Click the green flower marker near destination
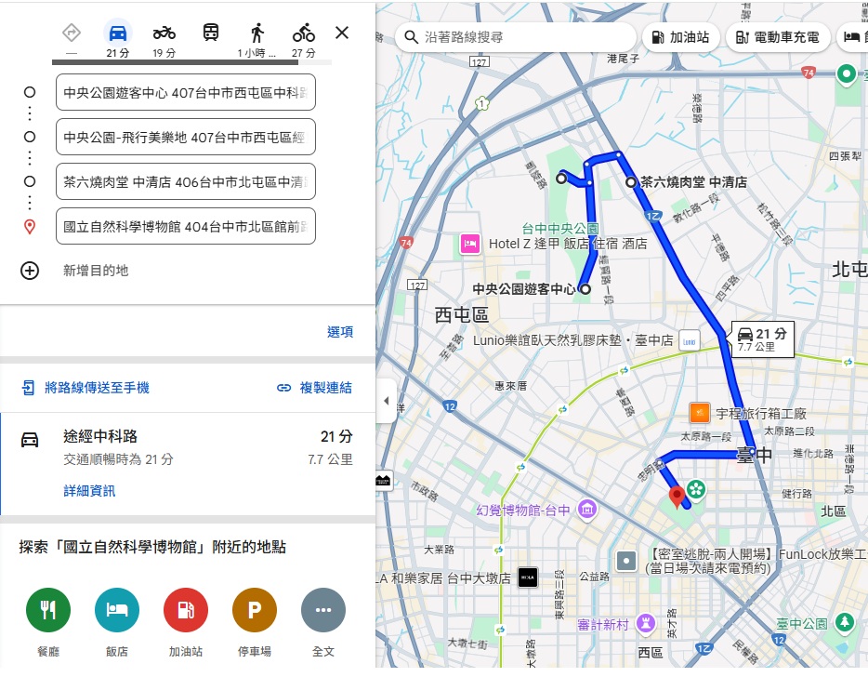 (696, 490)
